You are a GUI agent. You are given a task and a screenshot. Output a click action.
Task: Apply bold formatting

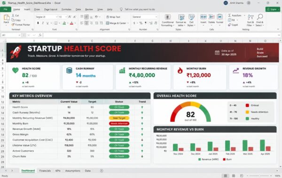pyautogui.click(x=38, y=23)
